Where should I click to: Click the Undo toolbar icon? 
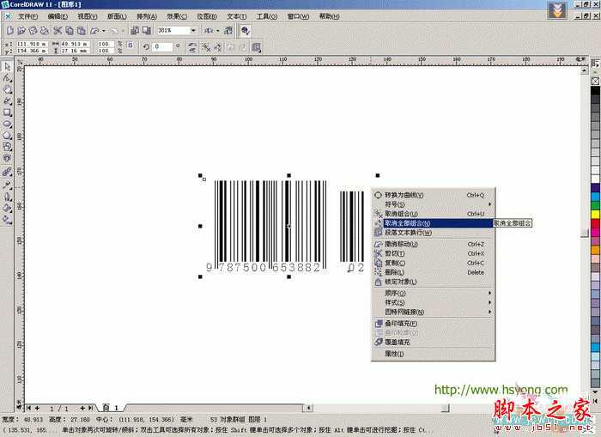[94, 30]
